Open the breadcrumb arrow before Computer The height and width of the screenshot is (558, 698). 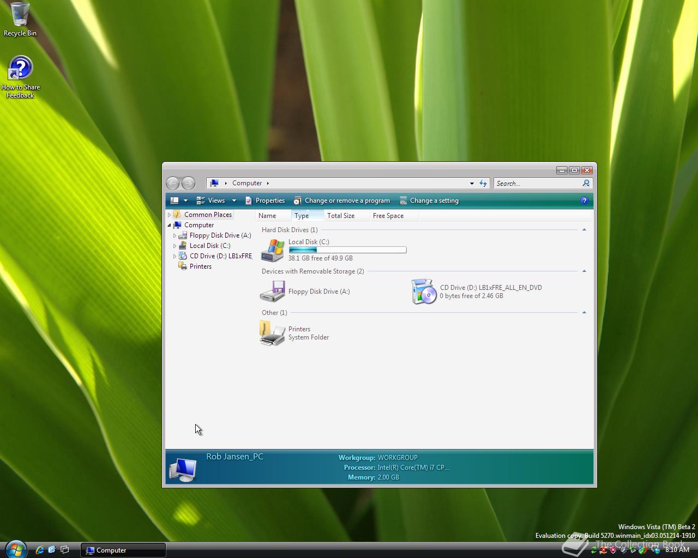coord(226,183)
